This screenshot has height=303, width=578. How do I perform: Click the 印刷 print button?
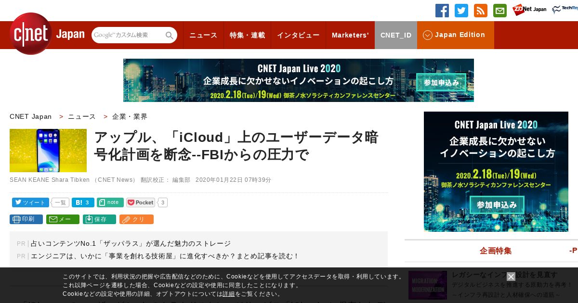(x=26, y=219)
